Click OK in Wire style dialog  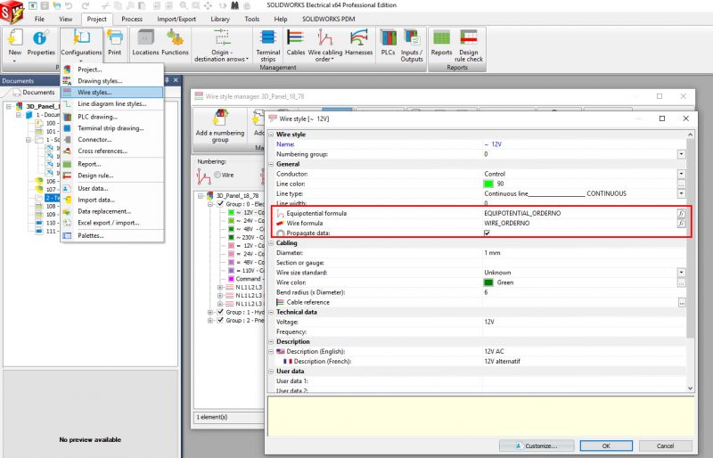point(606,446)
